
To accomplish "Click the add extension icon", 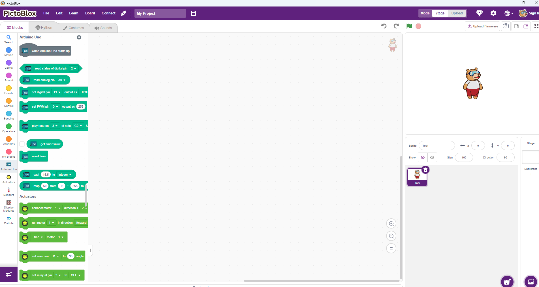I will tap(9, 274).
